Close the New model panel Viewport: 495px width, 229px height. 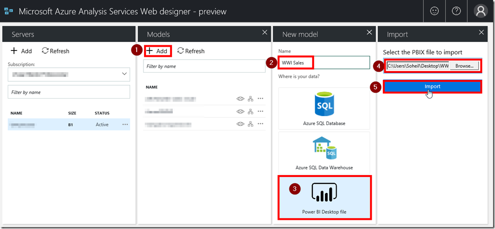369,32
